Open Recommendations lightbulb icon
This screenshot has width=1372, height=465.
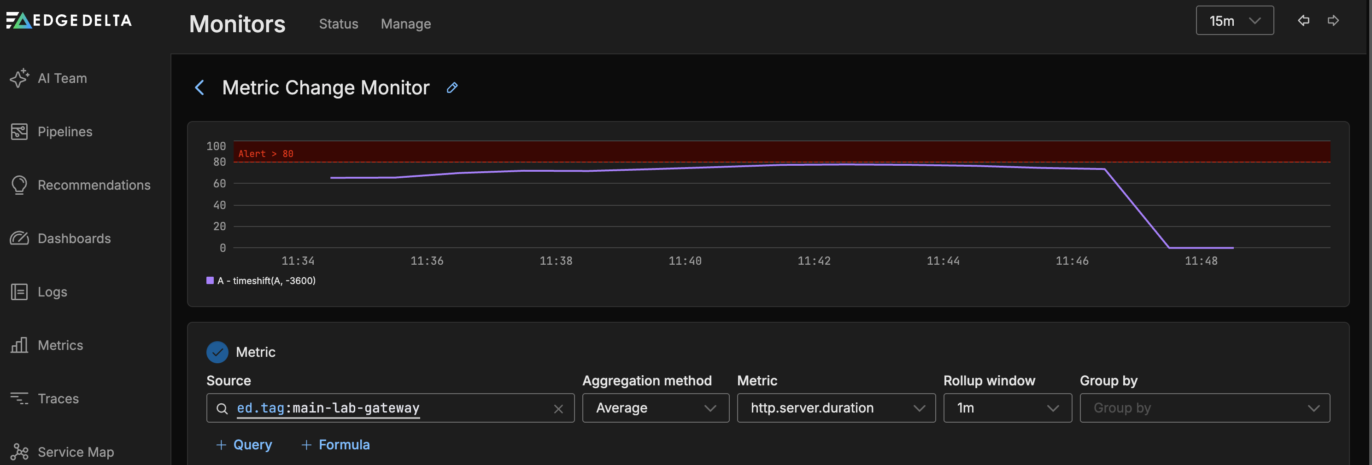pyautogui.click(x=19, y=185)
